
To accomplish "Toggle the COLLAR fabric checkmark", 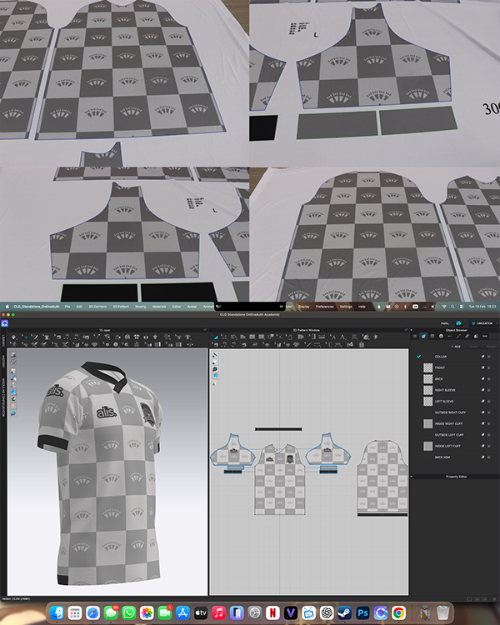I will (418, 357).
